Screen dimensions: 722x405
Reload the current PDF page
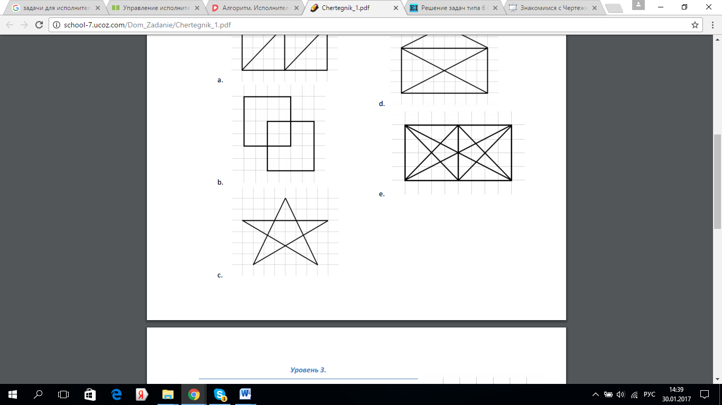(x=39, y=25)
